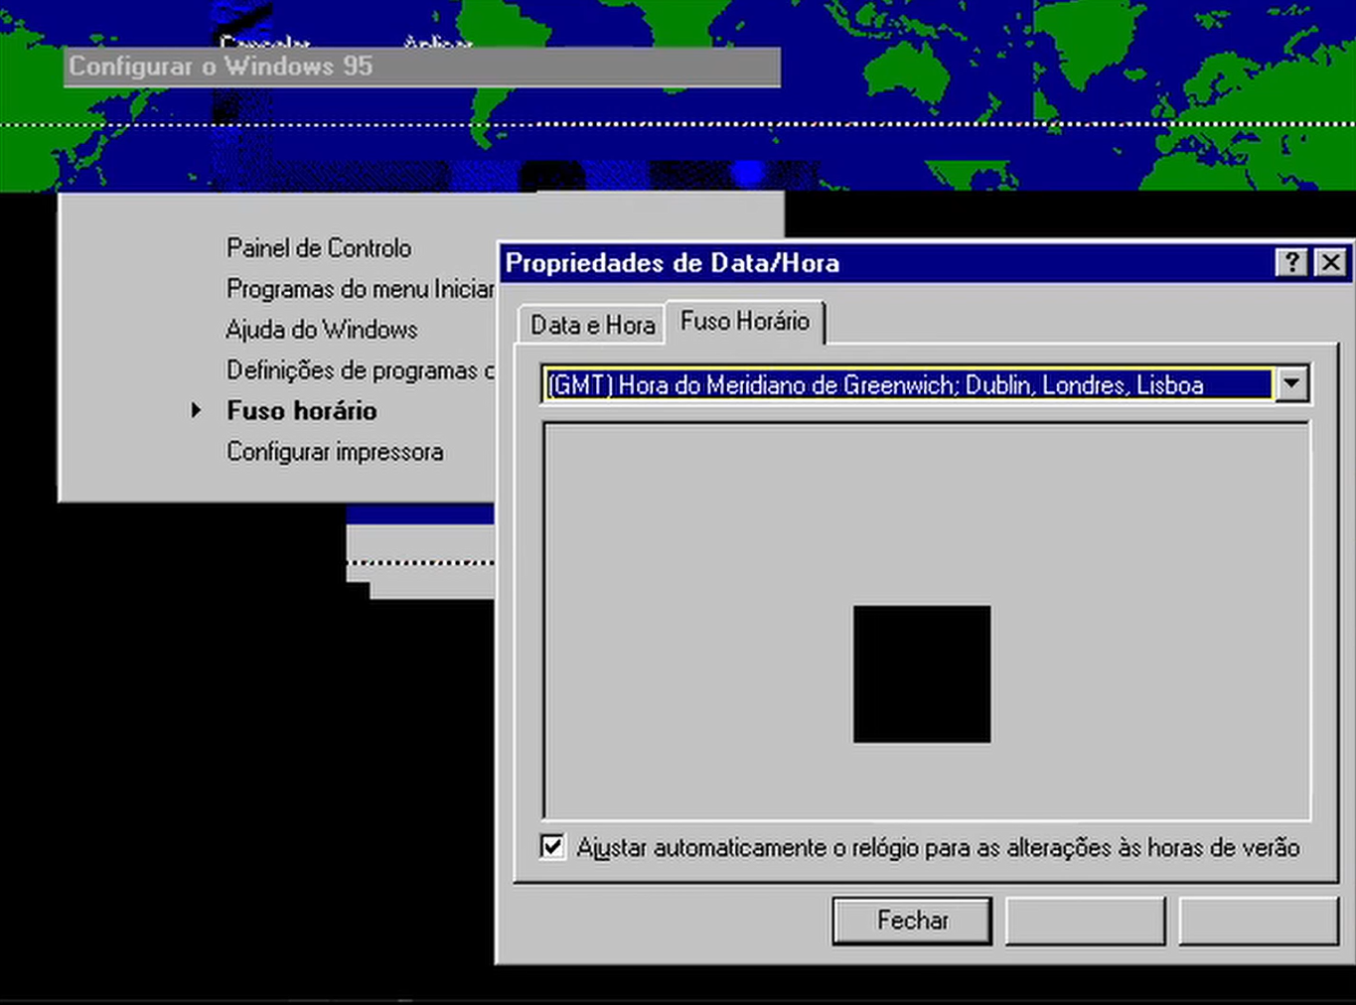Click the Fechar button
The image size is (1356, 1005).
[912, 921]
